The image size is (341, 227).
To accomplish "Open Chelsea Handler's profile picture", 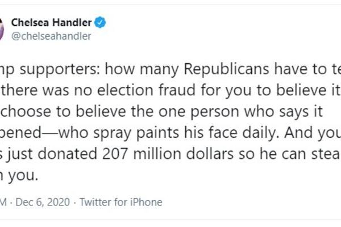I will (2, 28).
